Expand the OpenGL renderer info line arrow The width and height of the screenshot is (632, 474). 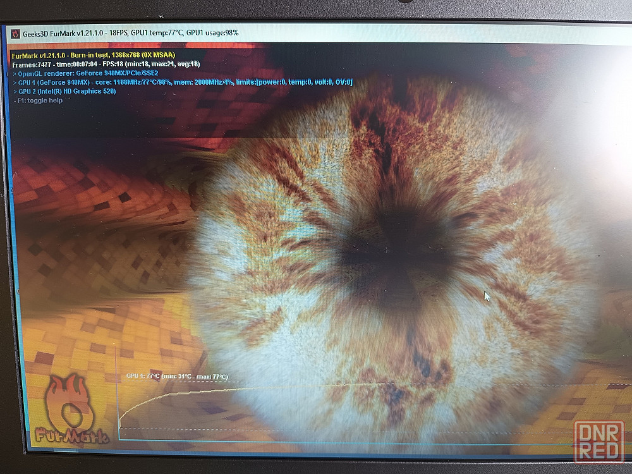pyautogui.click(x=15, y=73)
